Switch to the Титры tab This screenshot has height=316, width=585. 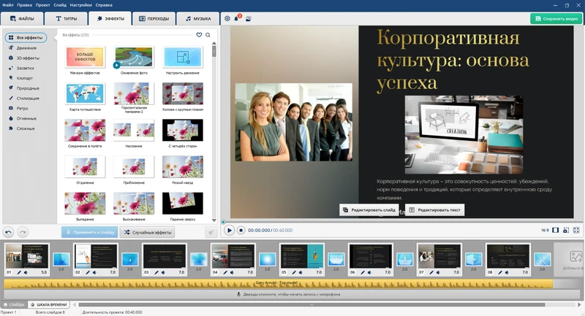(66, 19)
